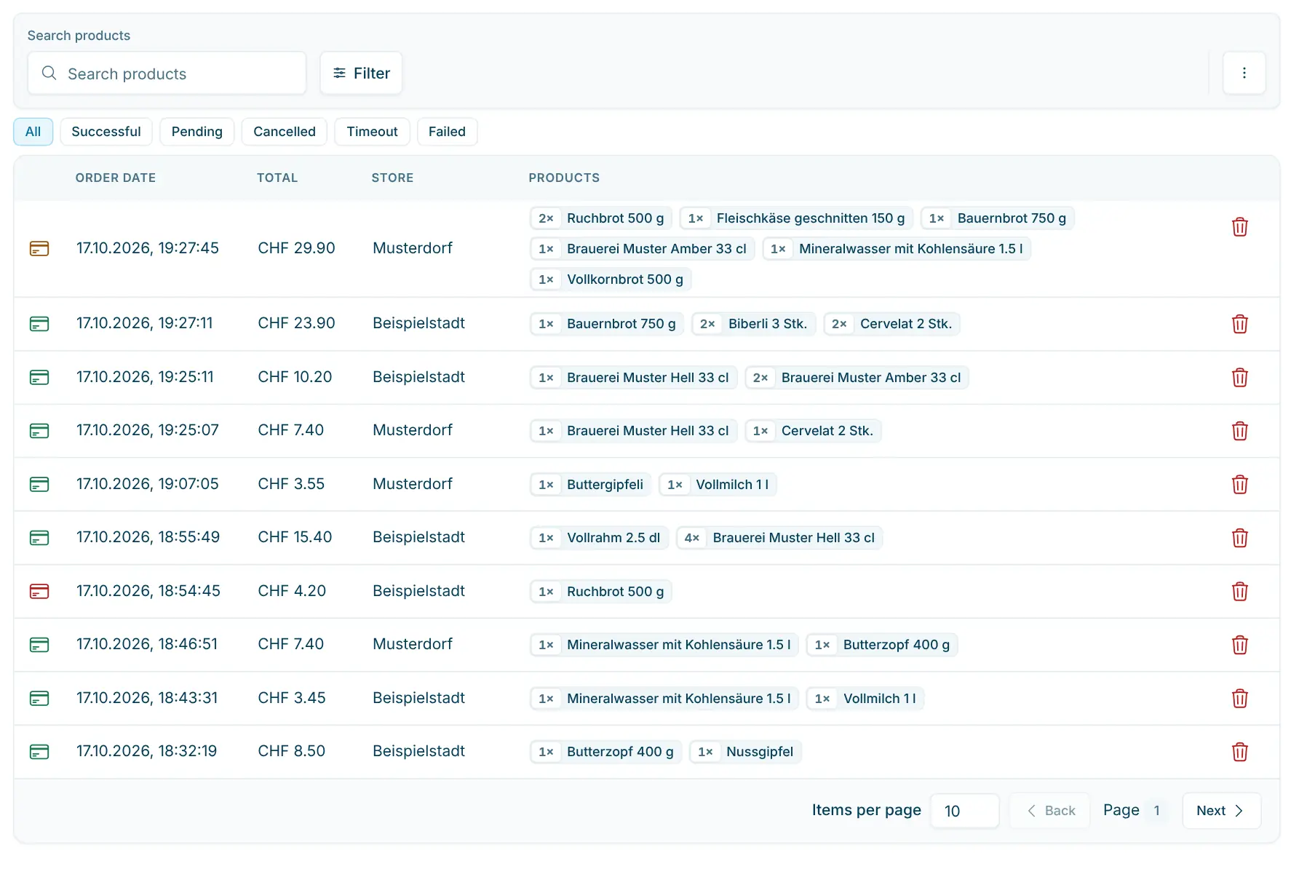Click the green card icon for 19:27:11 order

point(39,324)
